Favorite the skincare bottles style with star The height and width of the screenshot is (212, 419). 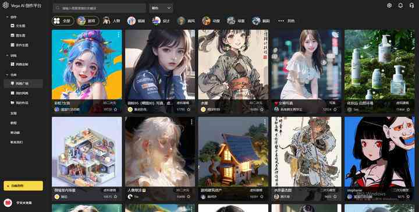pyautogui.click(x=408, y=109)
